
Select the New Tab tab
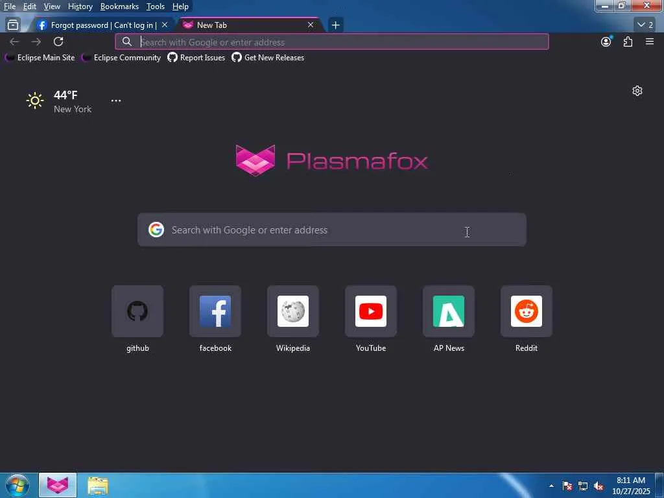pos(248,25)
